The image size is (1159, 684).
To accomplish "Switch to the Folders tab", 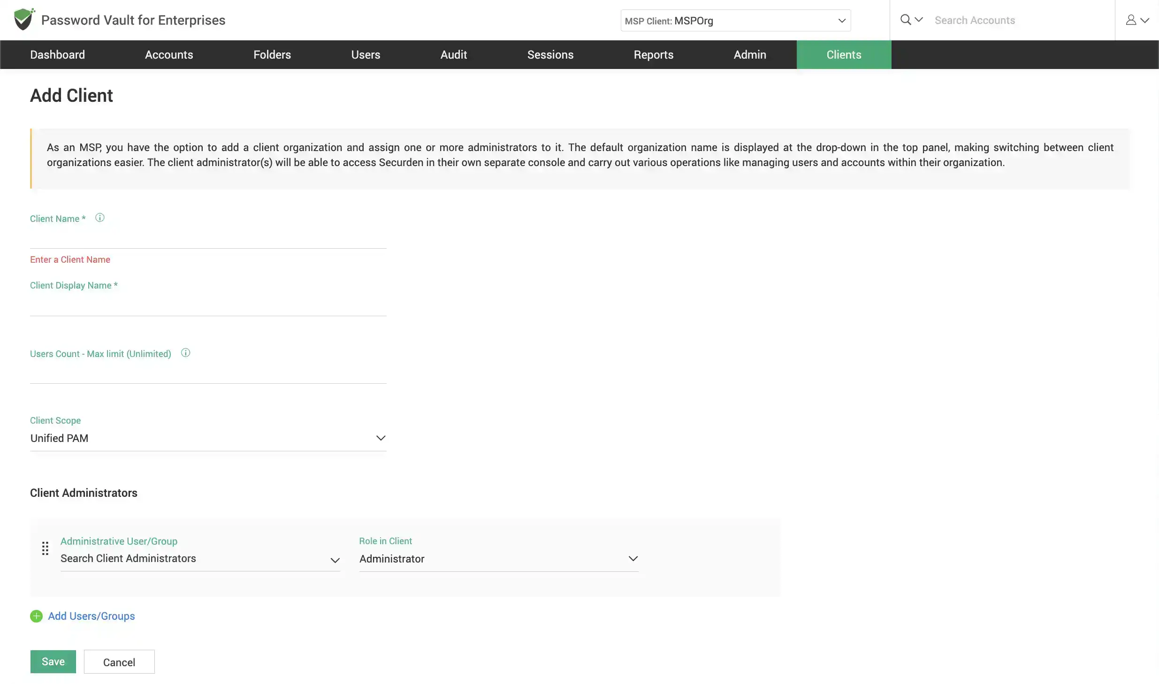I will pos(272,55).
